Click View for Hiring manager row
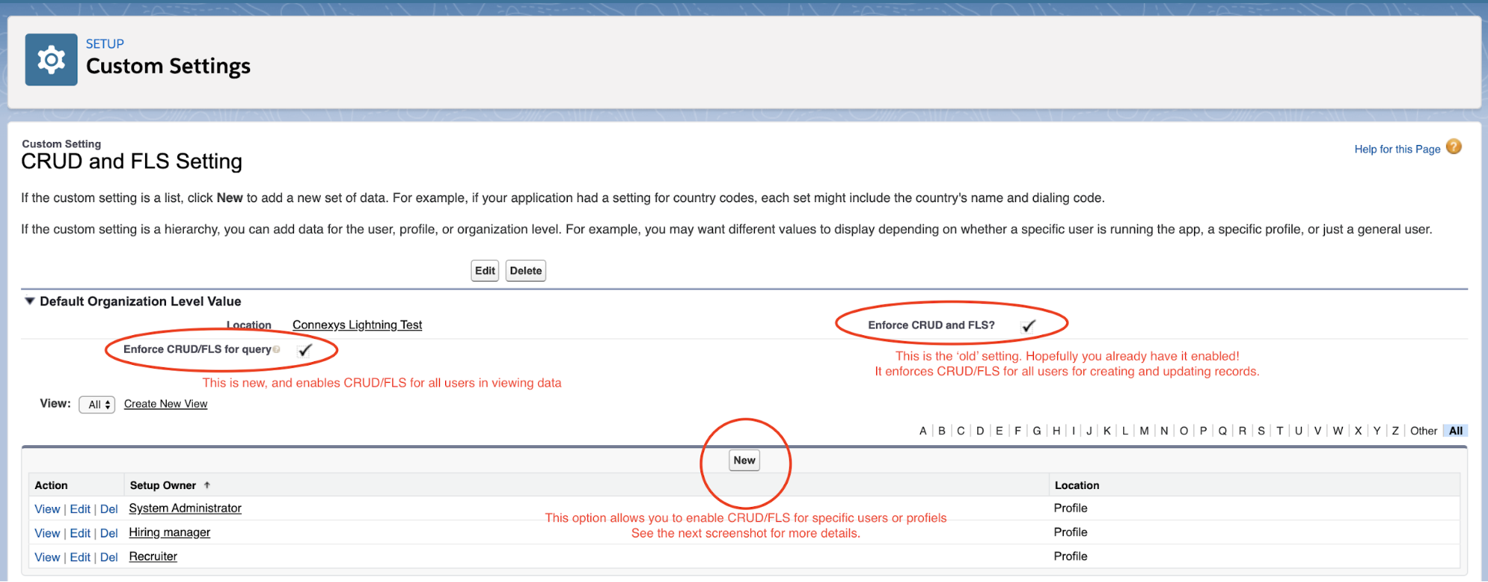 click(x=47, y=533)
